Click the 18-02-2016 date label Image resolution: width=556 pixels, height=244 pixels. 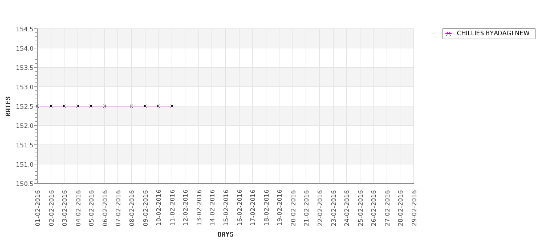click(x=266, y=208)
